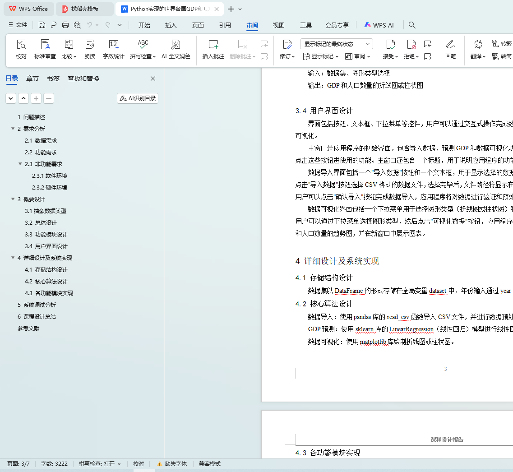Click 插入批注 to add comment

click(x=213, y=49)
